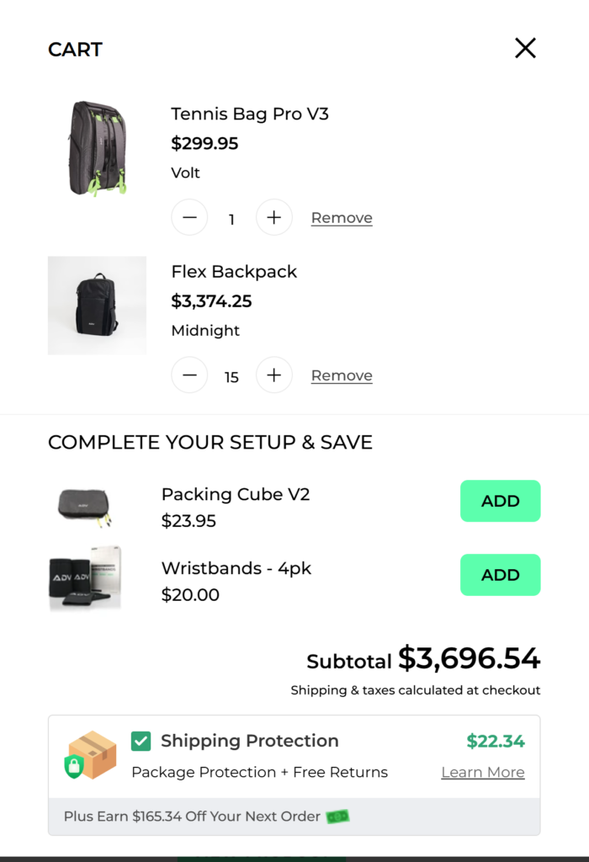Decrease Tennis Bag Pro V3 quantity
589x862 pixels.
pos(189,218)
